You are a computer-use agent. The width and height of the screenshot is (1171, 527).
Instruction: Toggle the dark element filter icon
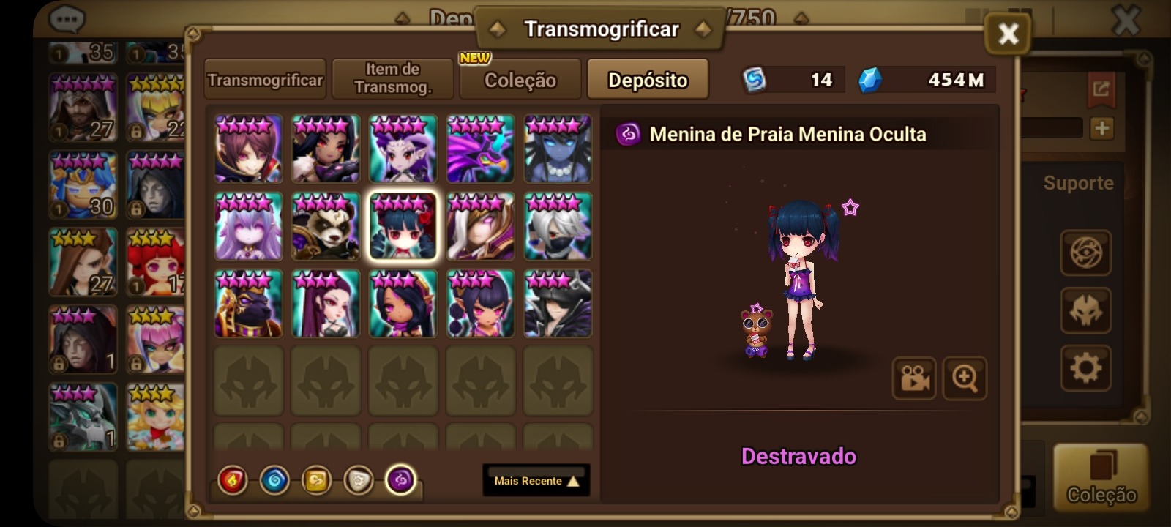[400, 481]
